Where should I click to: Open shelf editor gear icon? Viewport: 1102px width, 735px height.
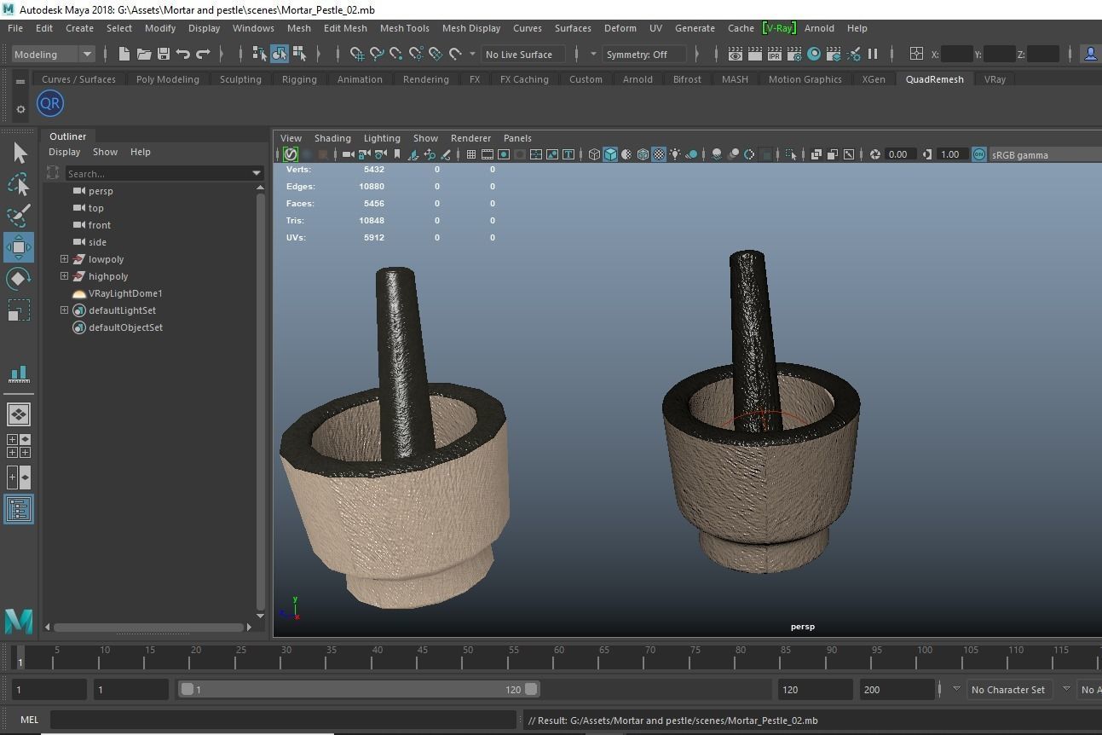coord(20,109)
